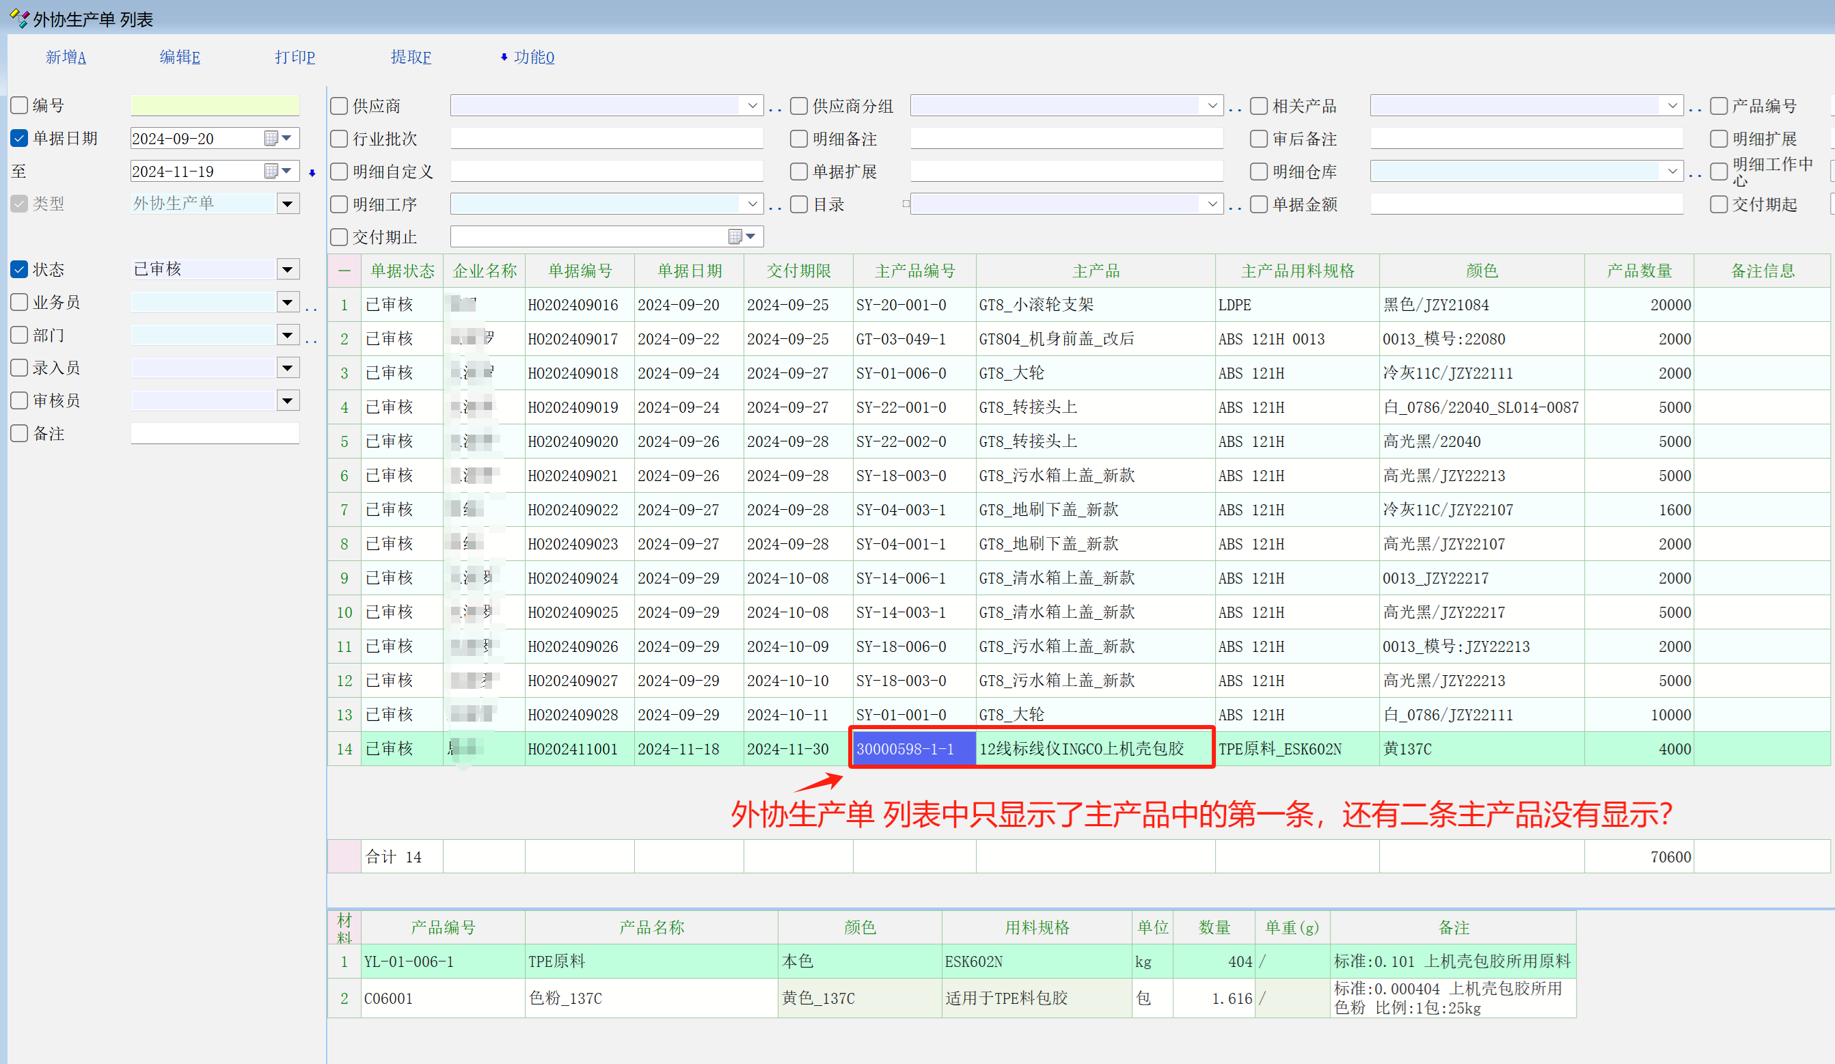
Task: Expand the 明细工序 combo box
Action: click(752, 204)
